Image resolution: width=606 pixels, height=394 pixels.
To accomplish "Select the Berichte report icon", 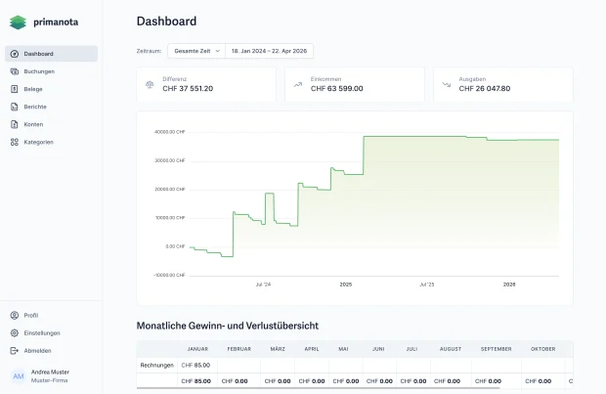I will coord(15,107).
